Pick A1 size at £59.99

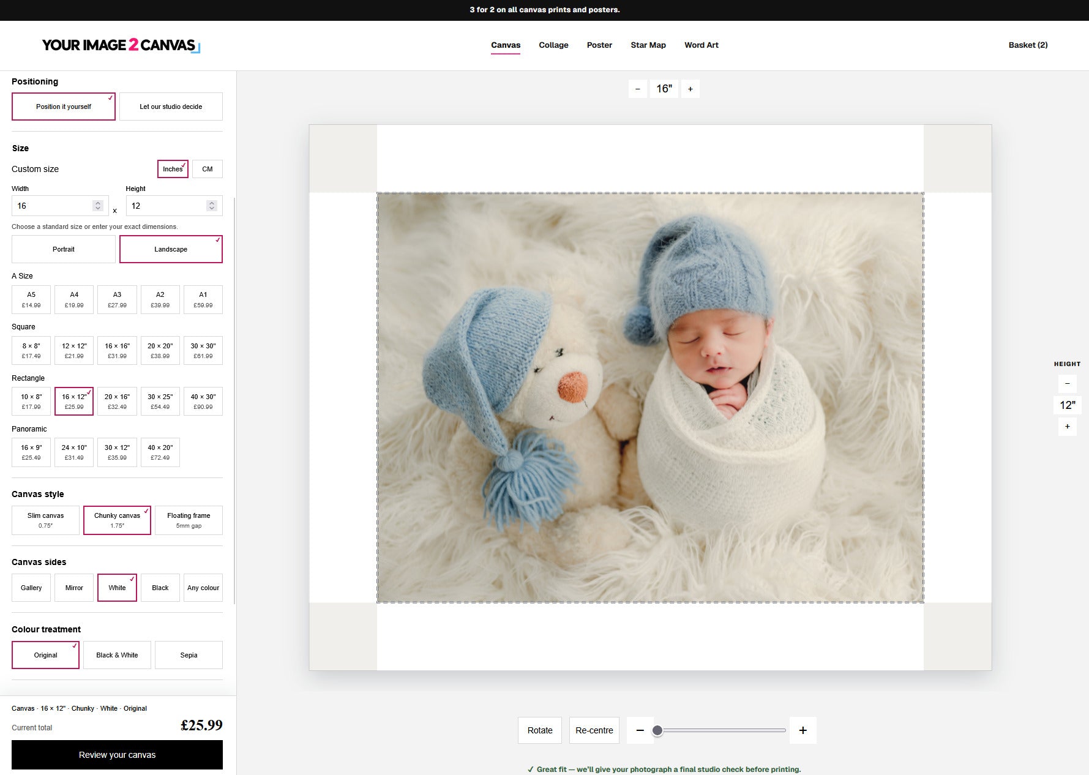click(203, 300)
